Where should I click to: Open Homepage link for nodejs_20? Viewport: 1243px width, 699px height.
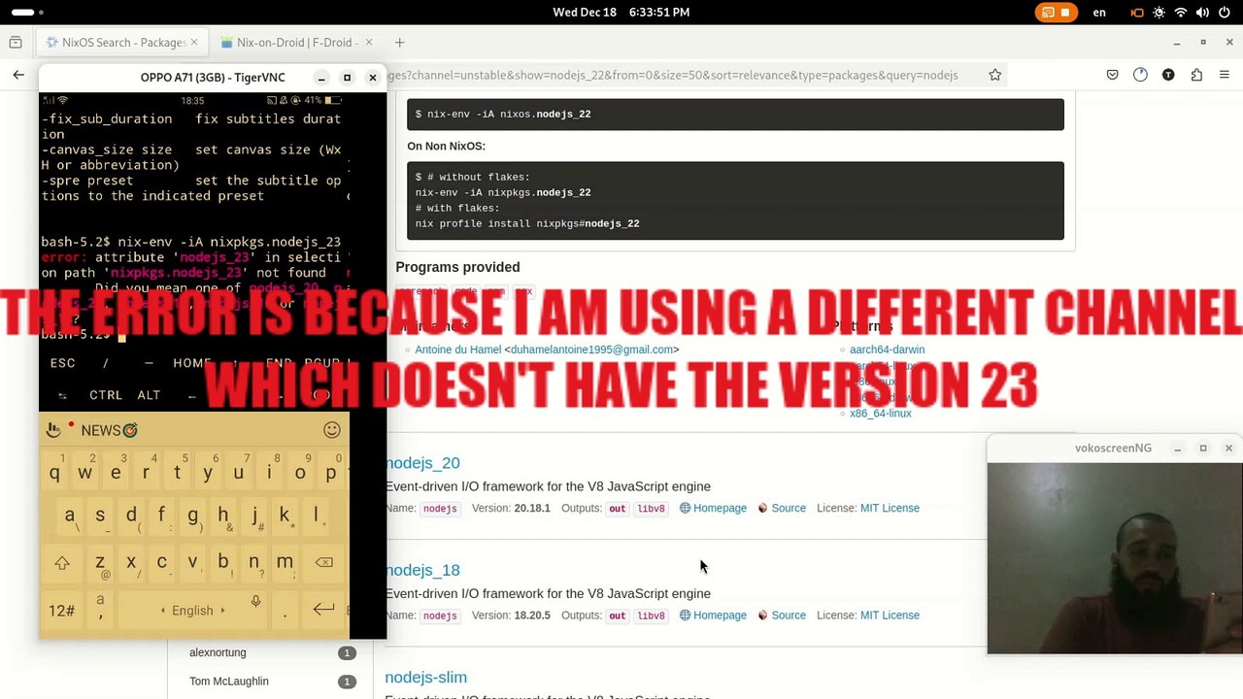point(714,508)
